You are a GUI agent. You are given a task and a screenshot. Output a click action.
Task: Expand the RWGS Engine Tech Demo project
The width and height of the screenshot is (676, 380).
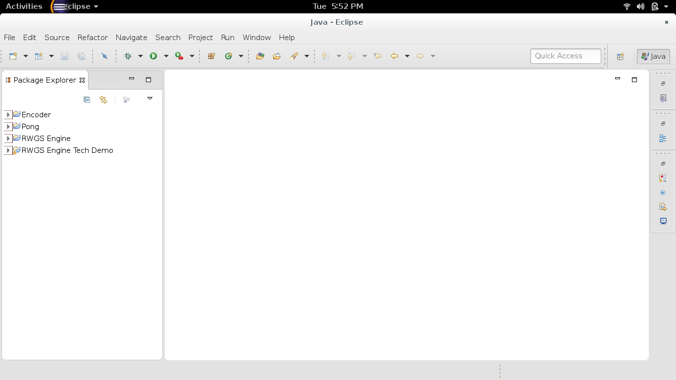[x=8, y=150]
